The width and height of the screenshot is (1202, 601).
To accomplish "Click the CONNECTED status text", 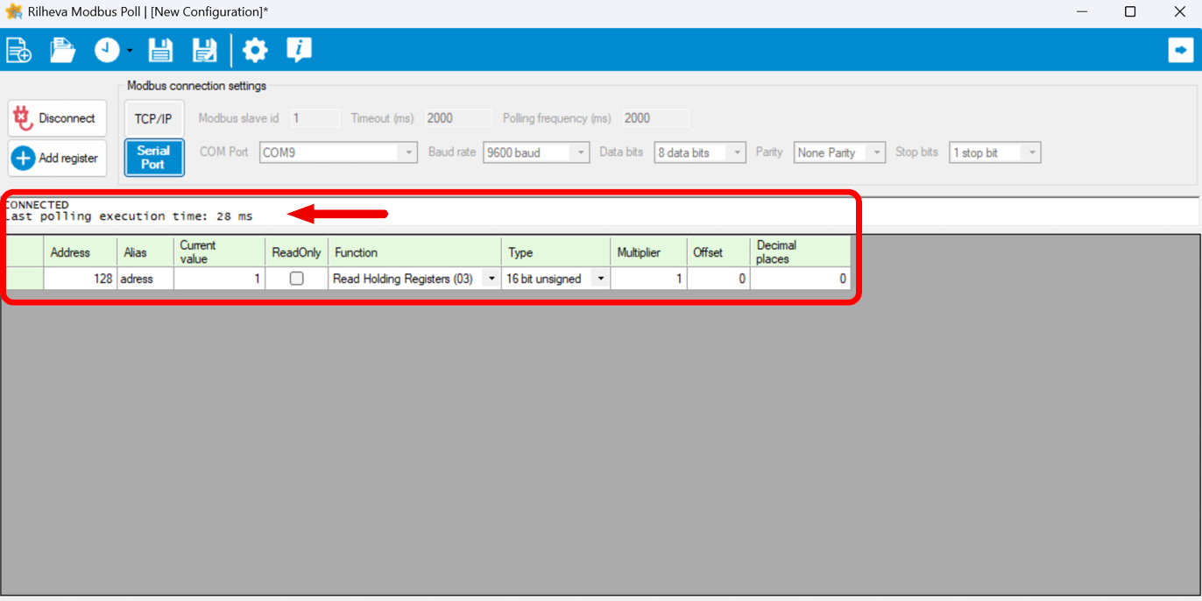I will [37, 205].
